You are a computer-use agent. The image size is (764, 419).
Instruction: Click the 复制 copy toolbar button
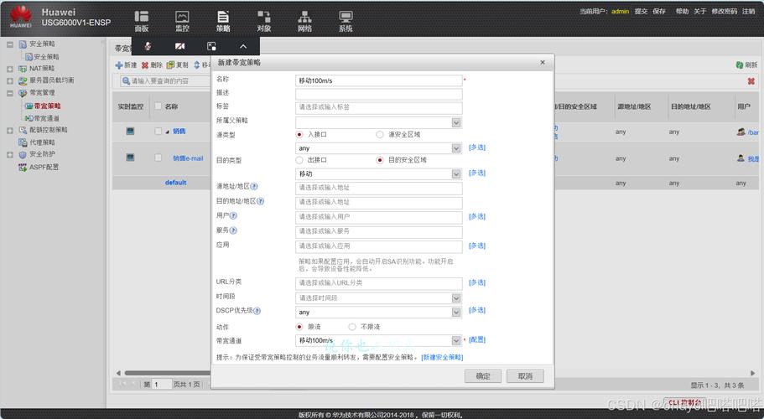tap(177, 65)
